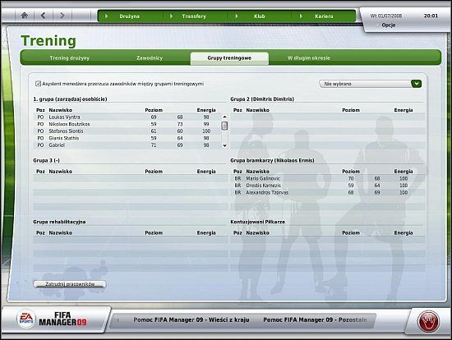
Task: Open the red hand stop button
Action: point(428,321)
